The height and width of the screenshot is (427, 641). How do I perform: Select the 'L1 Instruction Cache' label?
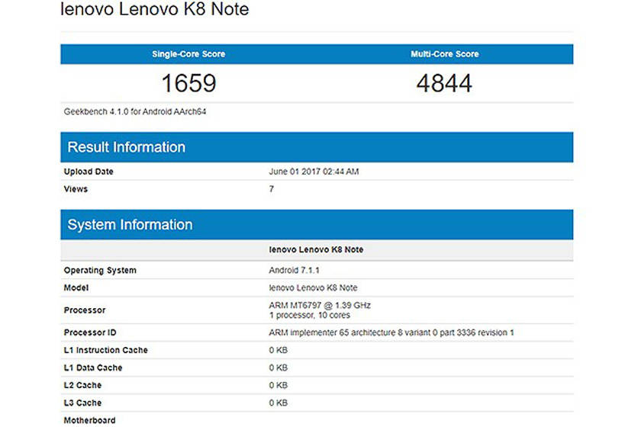tap(106, 350)
